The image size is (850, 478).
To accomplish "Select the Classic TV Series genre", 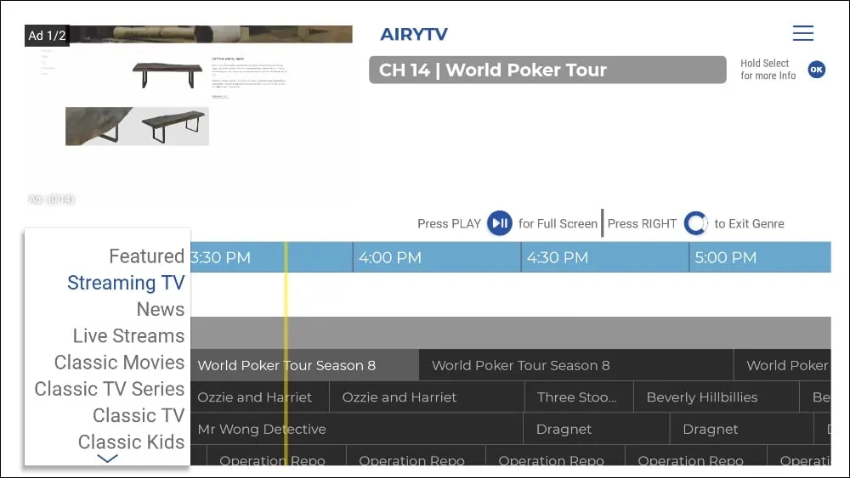I will click(x=110, y=389).
